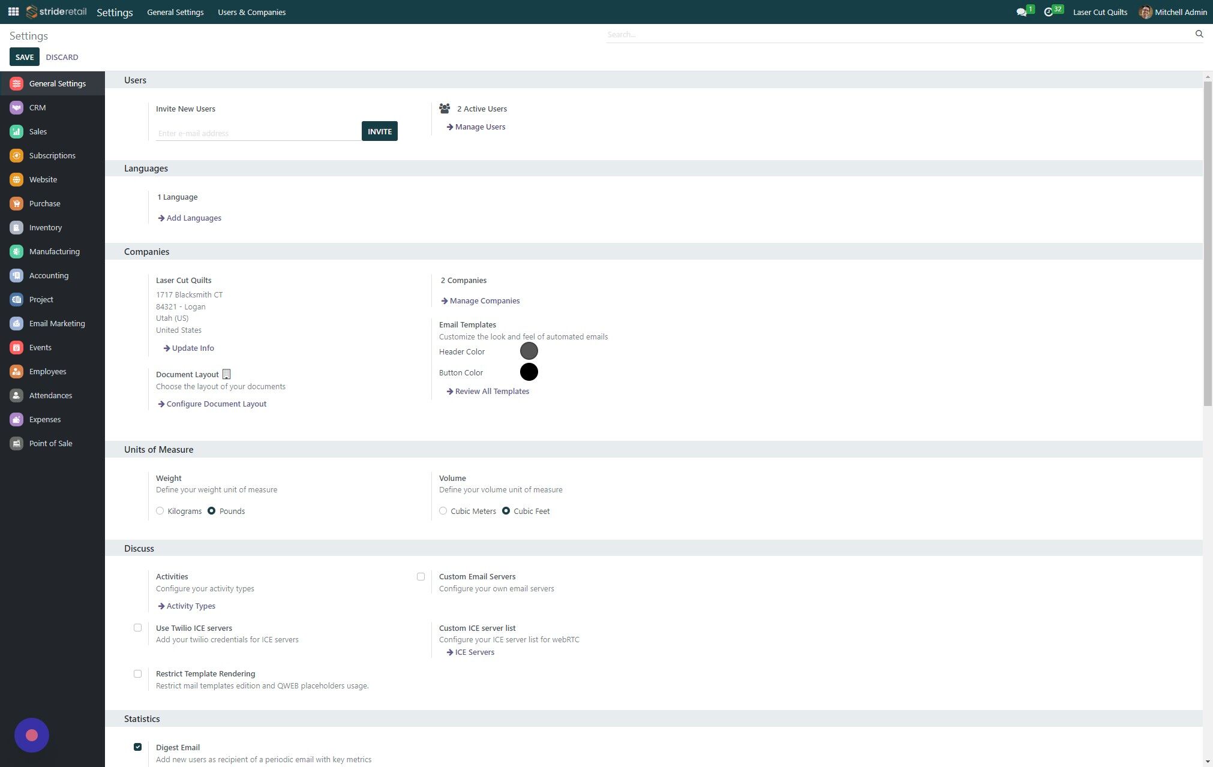Open the Expenses sidebar icon
This screenshot has height=767, width=1213.
click(x=17, y=420)
